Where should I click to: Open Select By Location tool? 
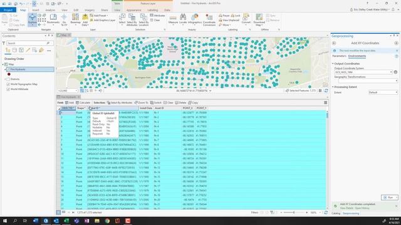coord(143,20)
